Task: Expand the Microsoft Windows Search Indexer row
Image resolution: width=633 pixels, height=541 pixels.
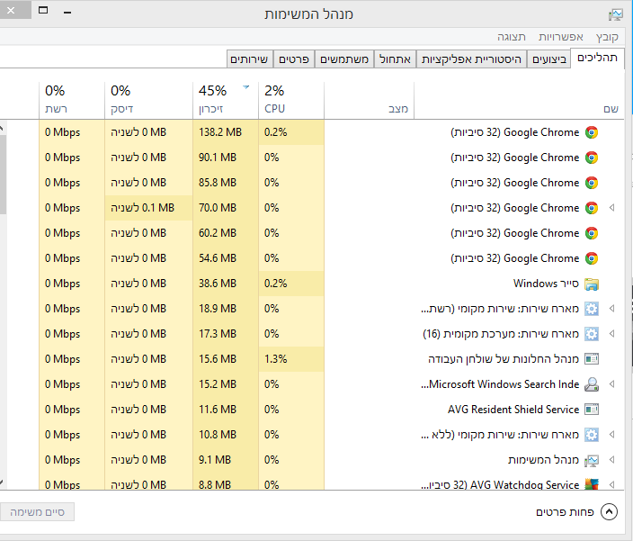Action: (x=612, y=383)
